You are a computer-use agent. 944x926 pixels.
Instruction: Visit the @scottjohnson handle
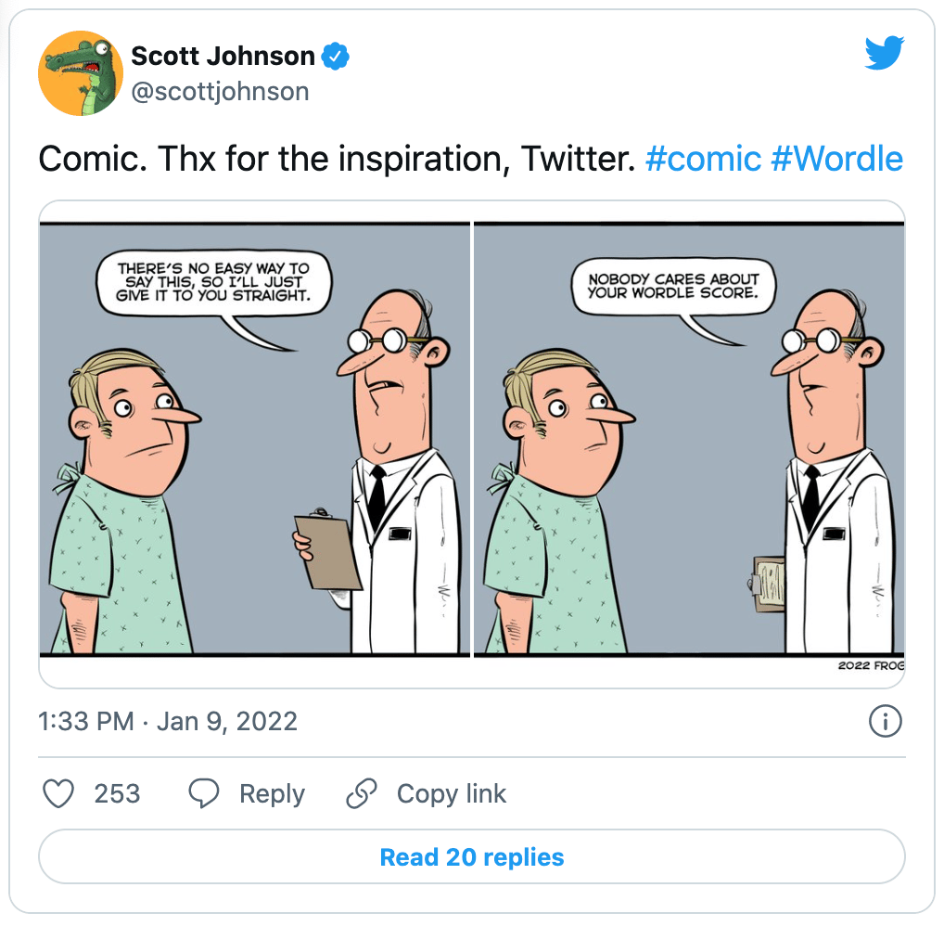point(221,92)
